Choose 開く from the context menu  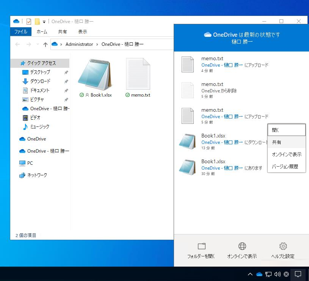pyautogui.click(x=287, y=130)
